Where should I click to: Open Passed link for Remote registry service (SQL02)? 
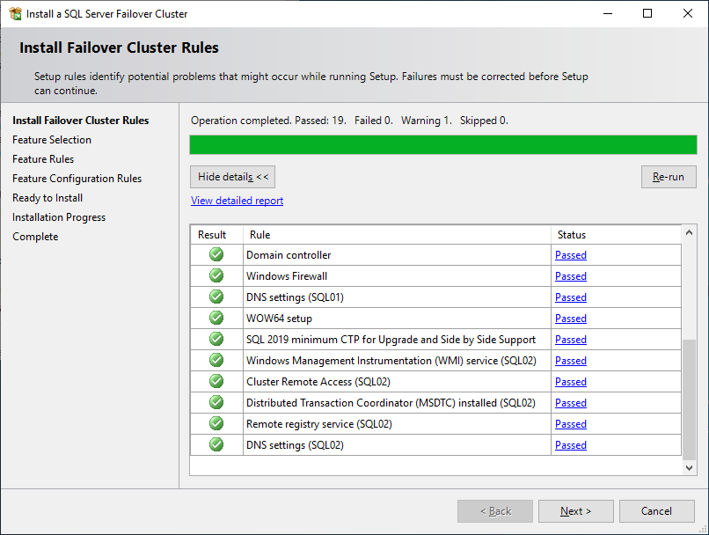point(571,424)
